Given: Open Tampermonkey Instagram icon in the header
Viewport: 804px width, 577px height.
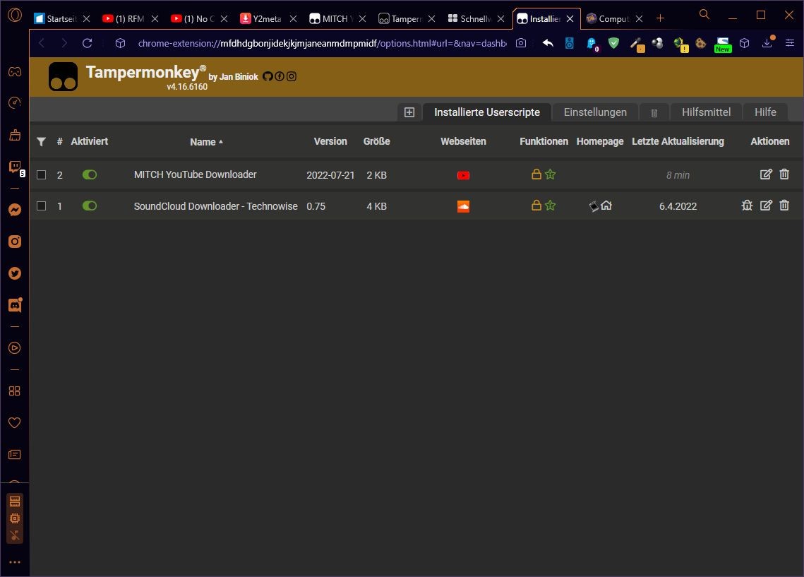Looking at the screenshot, I should [x=292, y=76].
